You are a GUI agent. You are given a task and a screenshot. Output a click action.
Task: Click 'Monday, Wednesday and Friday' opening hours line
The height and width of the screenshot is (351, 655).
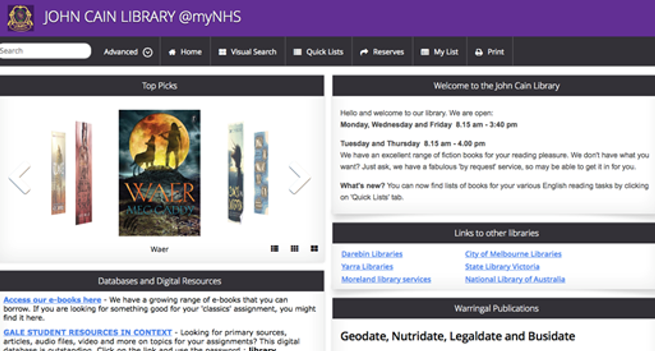point(428,124)
